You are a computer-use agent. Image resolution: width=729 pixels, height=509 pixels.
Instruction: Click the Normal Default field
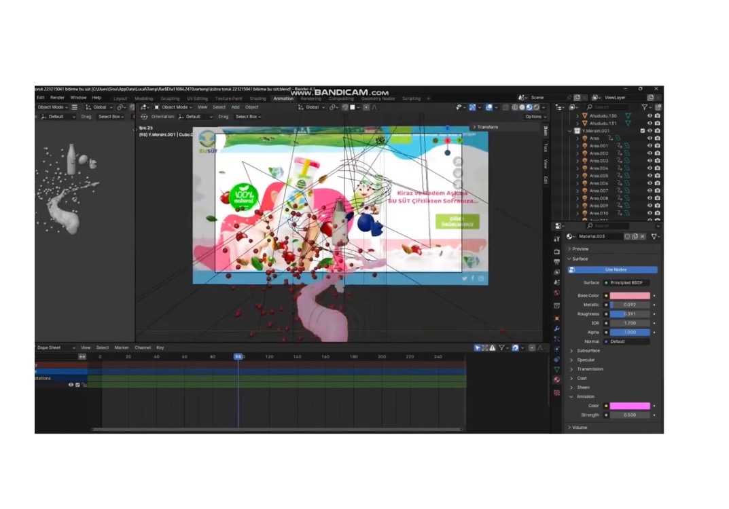pos(626,341)
